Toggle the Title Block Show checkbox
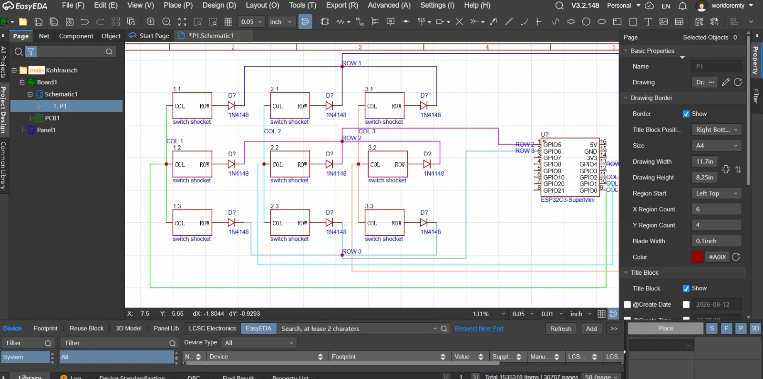Viewport: 763px width, 379px height. (686, 289)
